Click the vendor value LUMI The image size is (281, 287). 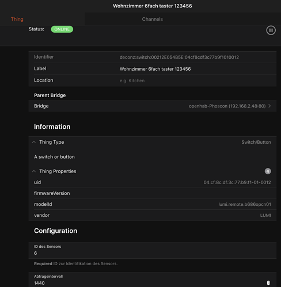tap(265, 215)
